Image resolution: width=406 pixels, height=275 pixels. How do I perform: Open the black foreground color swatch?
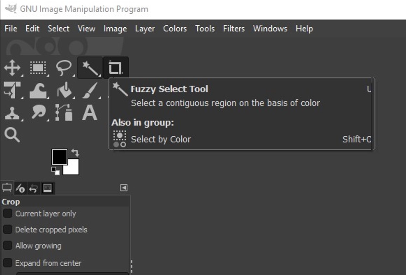tap(60, 157)
